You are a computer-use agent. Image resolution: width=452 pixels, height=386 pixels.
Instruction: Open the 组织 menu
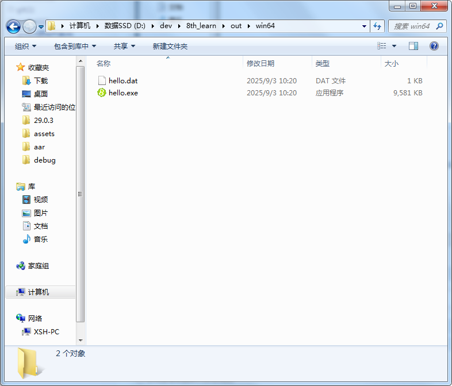pos(25,46)
